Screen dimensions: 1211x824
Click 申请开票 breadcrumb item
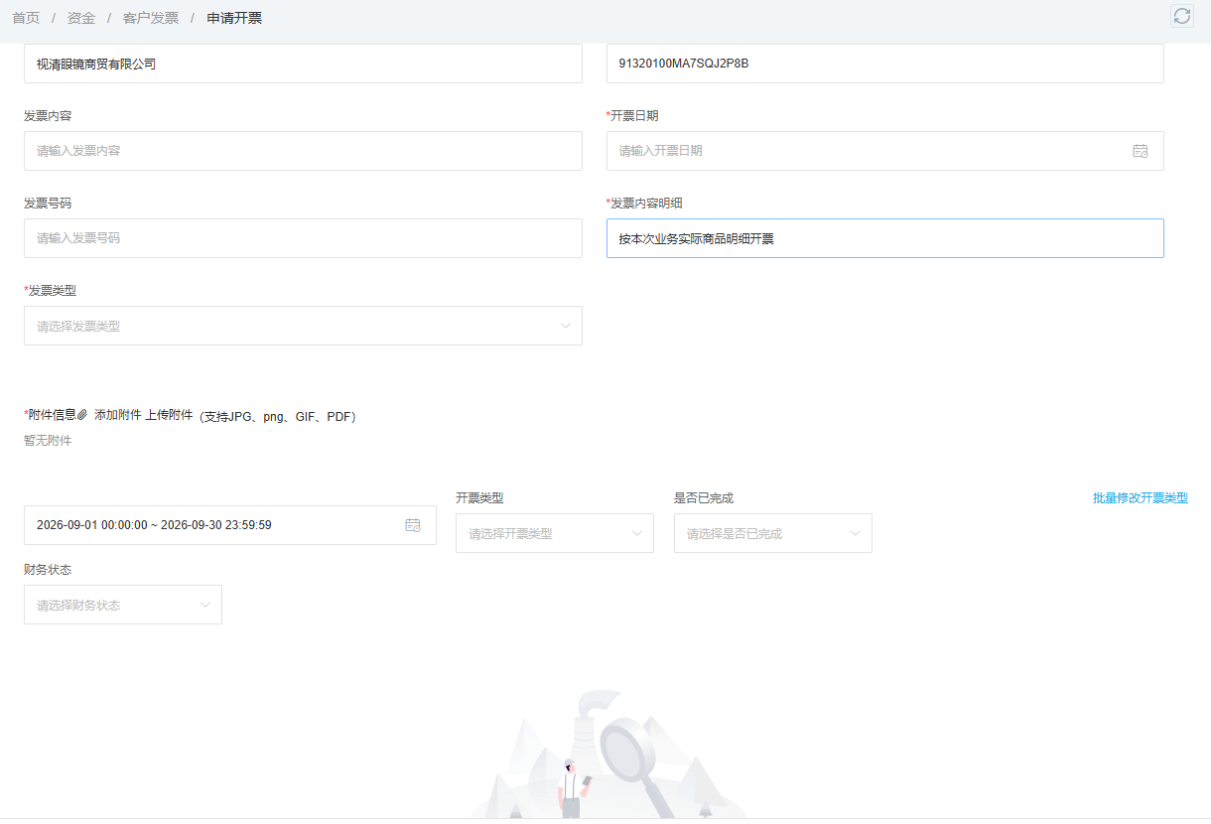tap(234, 18)
